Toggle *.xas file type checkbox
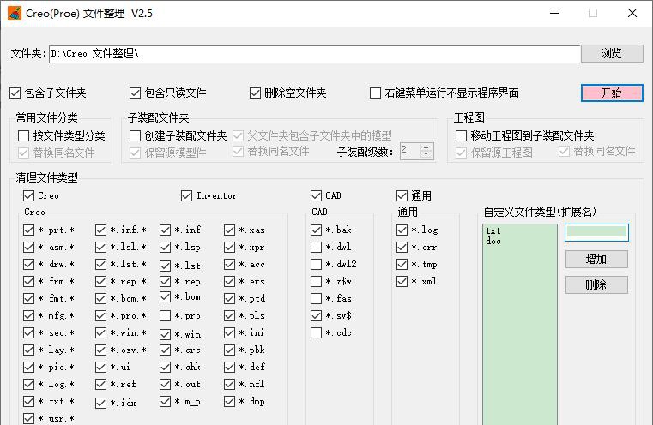The image size is (653, 425). coord(229,230)
